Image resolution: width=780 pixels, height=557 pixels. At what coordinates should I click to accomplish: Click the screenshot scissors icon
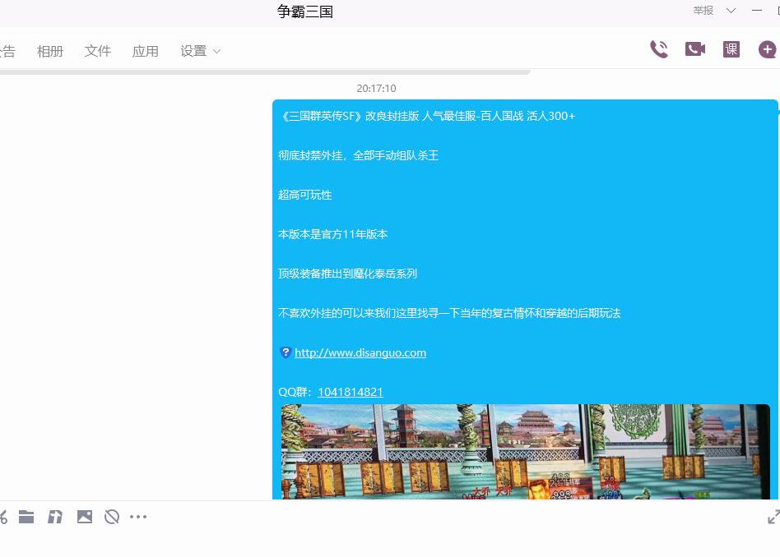[3, 517]
